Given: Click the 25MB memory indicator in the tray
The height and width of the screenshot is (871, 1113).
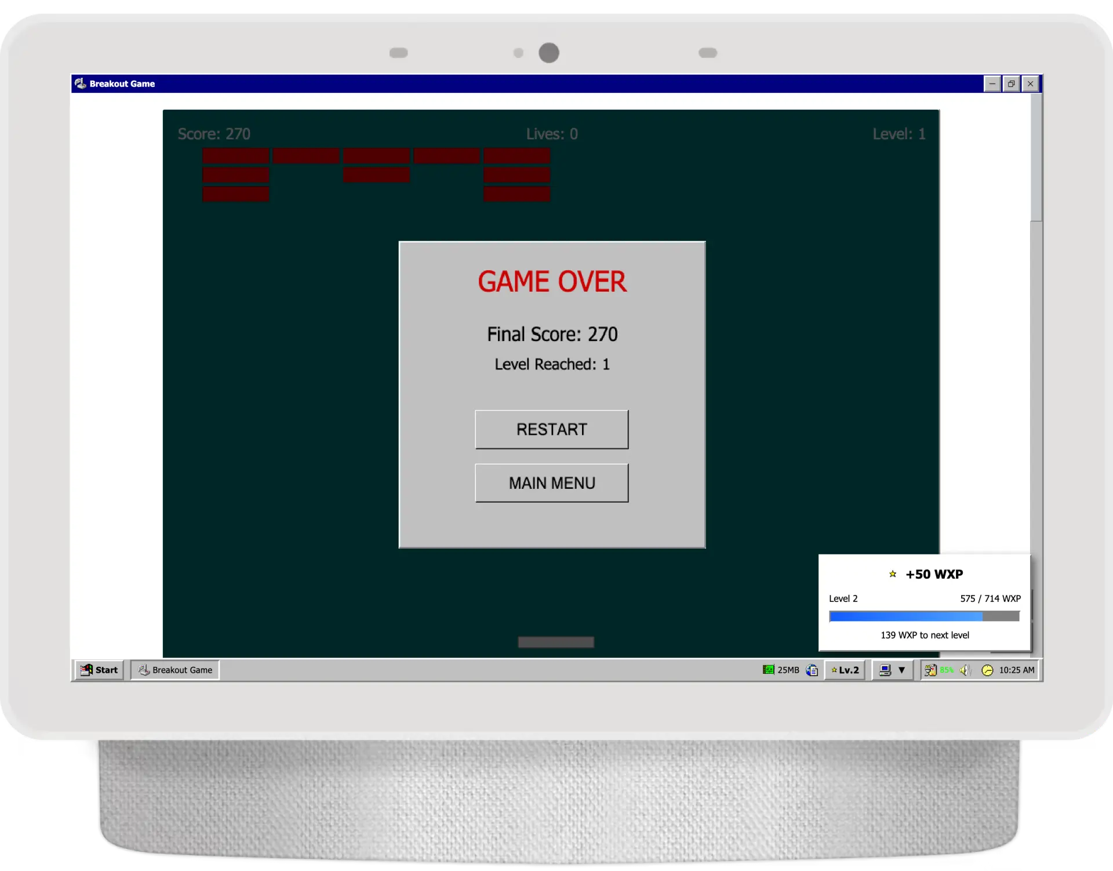Looking at the screenshot, I should click(x=781, y=670).
